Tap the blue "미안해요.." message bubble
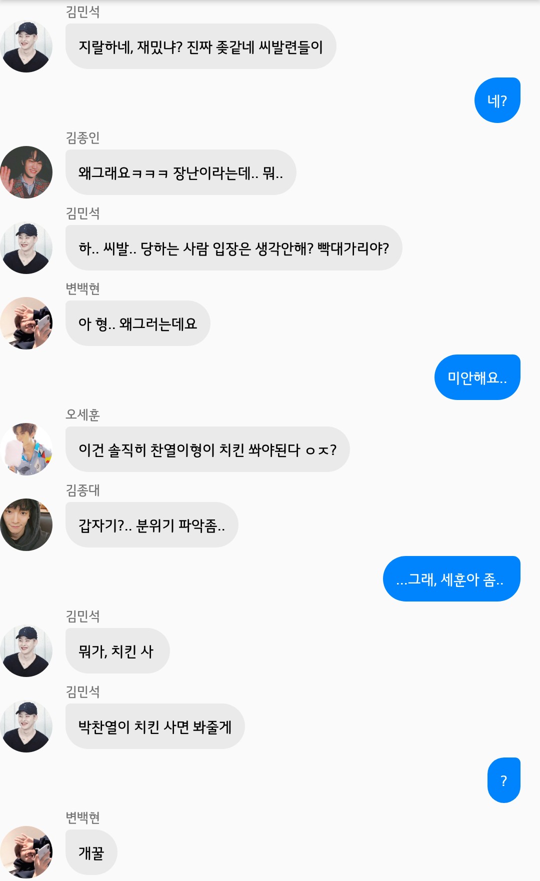Image resolution: width=540 pixels, height=881 pixels. (477, 377)
